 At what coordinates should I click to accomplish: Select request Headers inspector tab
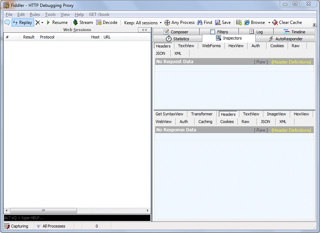(x=163, y=46)
